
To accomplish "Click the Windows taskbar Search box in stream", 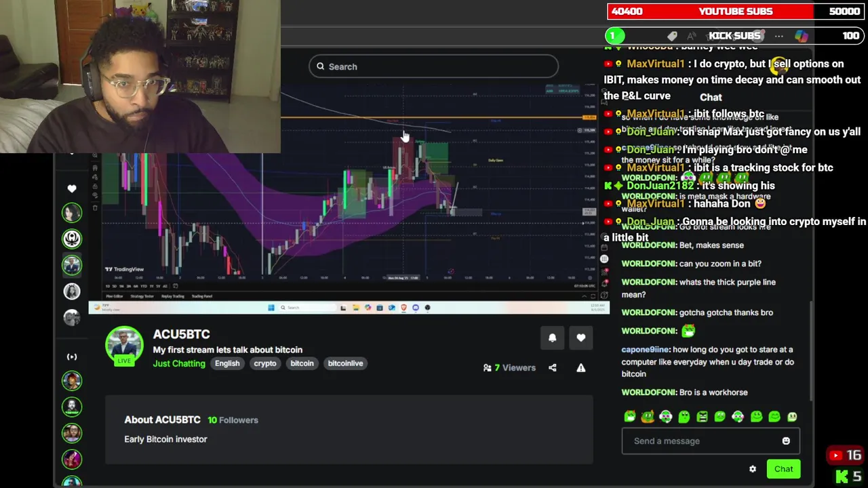I will [x=308, y=308].
